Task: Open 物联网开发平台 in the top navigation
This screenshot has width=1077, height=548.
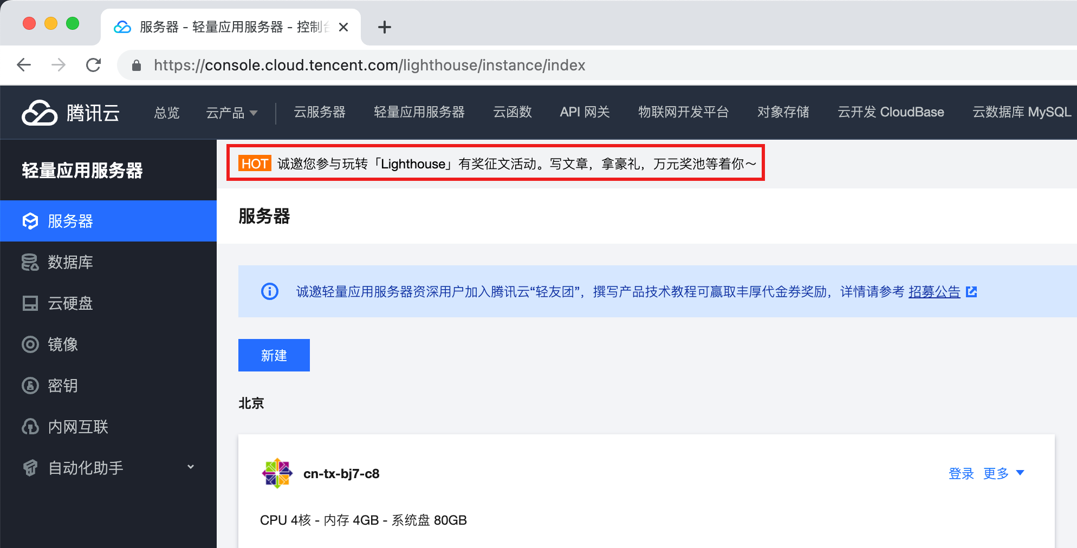Action: click(x=684, y=112)
